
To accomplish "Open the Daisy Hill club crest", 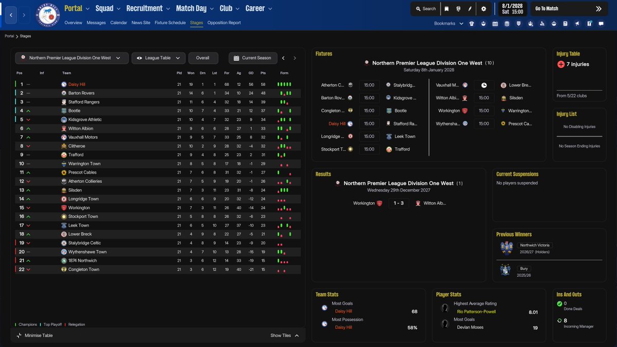I will click(47, 14).
